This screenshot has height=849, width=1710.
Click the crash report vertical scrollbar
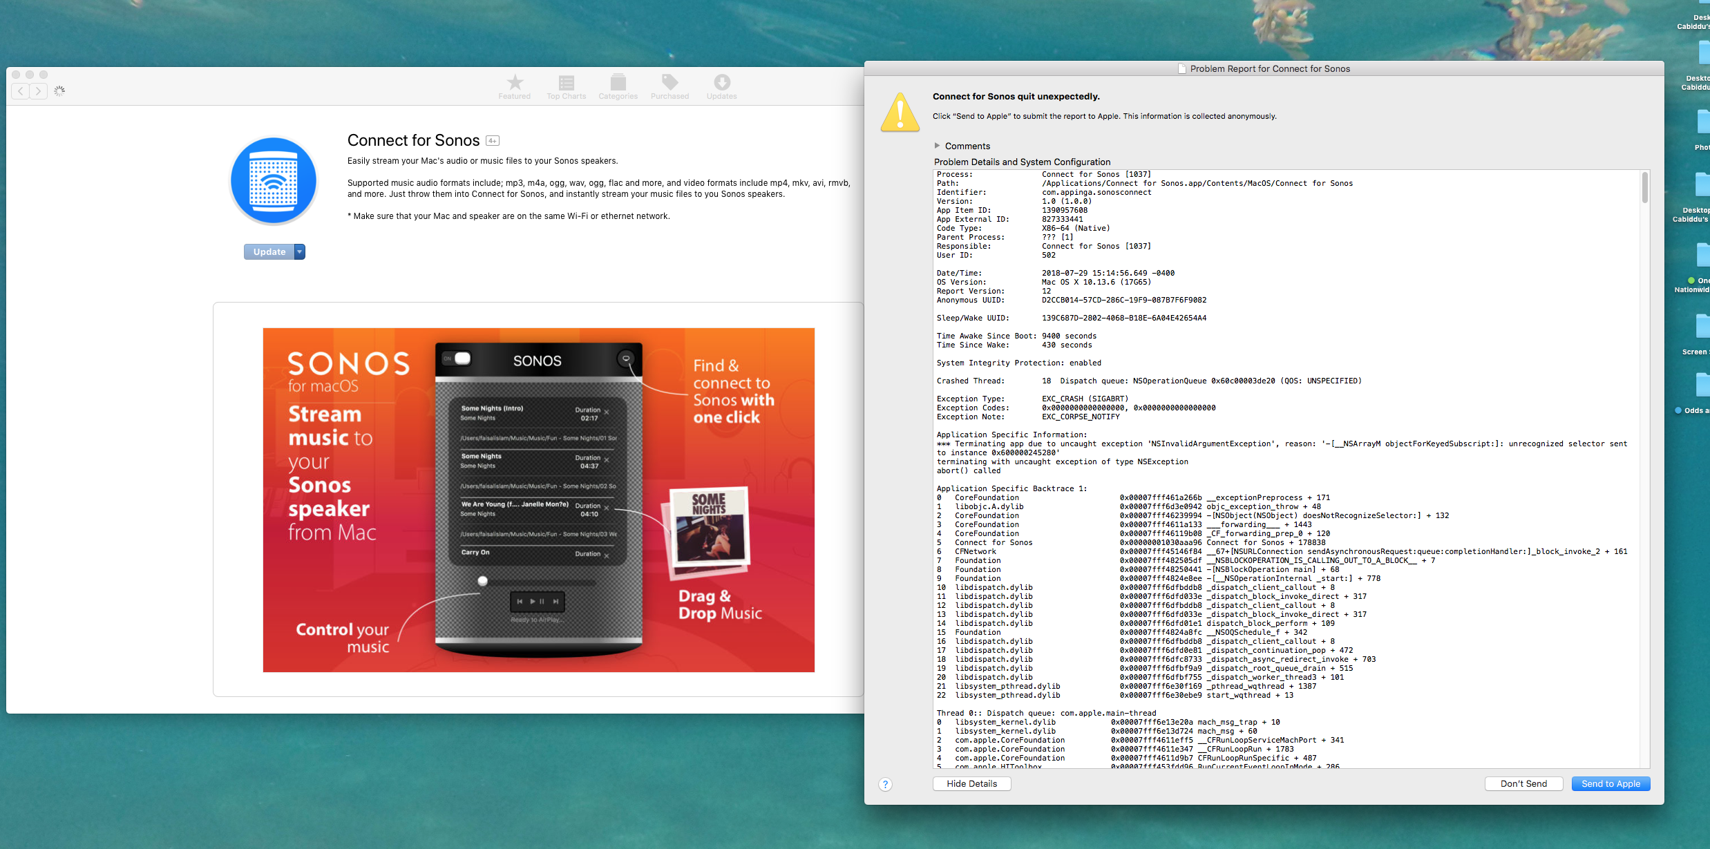pos(1645,188)
